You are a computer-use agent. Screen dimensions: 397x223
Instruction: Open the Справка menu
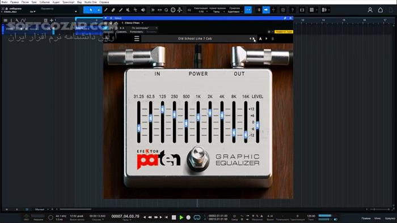104,2
